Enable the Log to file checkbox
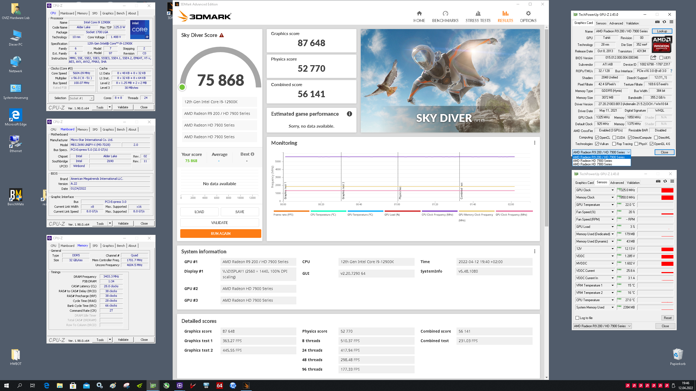The image size is (696, 391). pyautogui.click(x=577, y=318)
